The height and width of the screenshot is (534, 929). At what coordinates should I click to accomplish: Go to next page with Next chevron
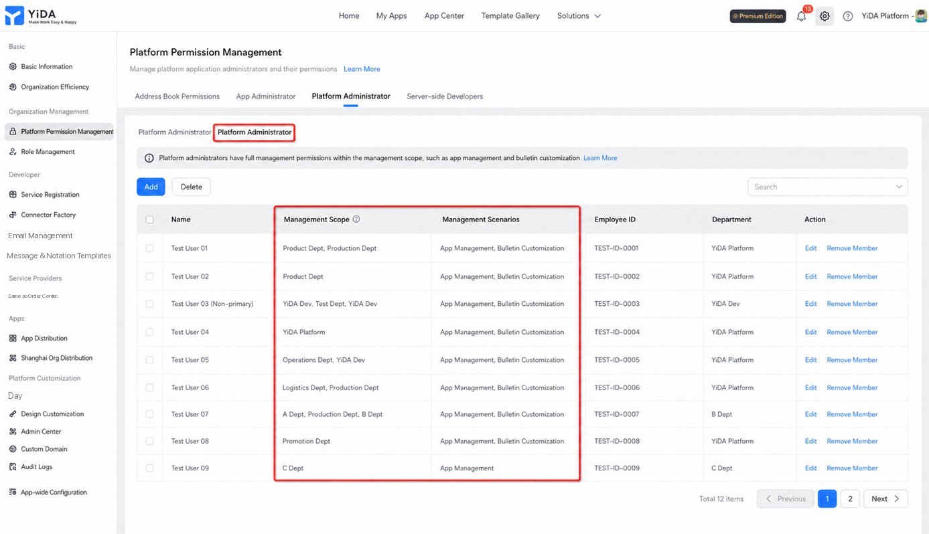897,499
